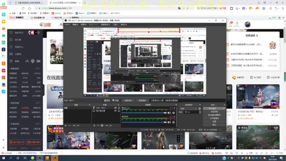
Task: Open OBS Settings from controls panel
Action: [x=214, y=122]
